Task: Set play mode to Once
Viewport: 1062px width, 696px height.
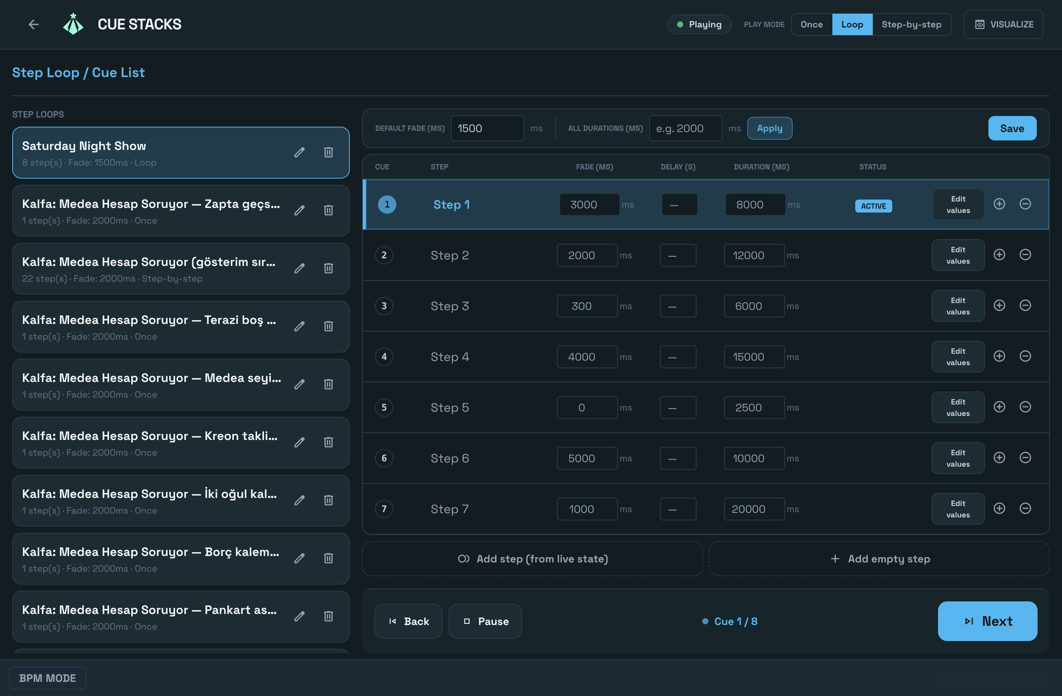Action: pos(811,24)
